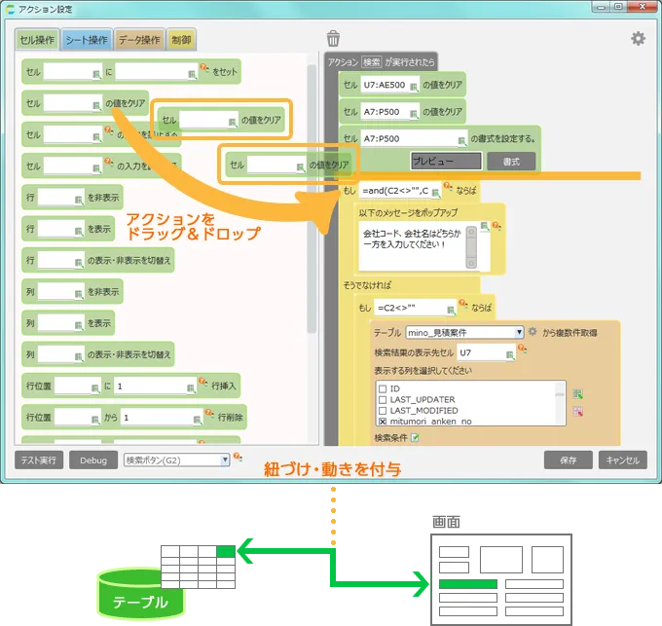Expand the mino_見積案件 table dropdown
The image size is (662, 626).
(x=520, y=332)
